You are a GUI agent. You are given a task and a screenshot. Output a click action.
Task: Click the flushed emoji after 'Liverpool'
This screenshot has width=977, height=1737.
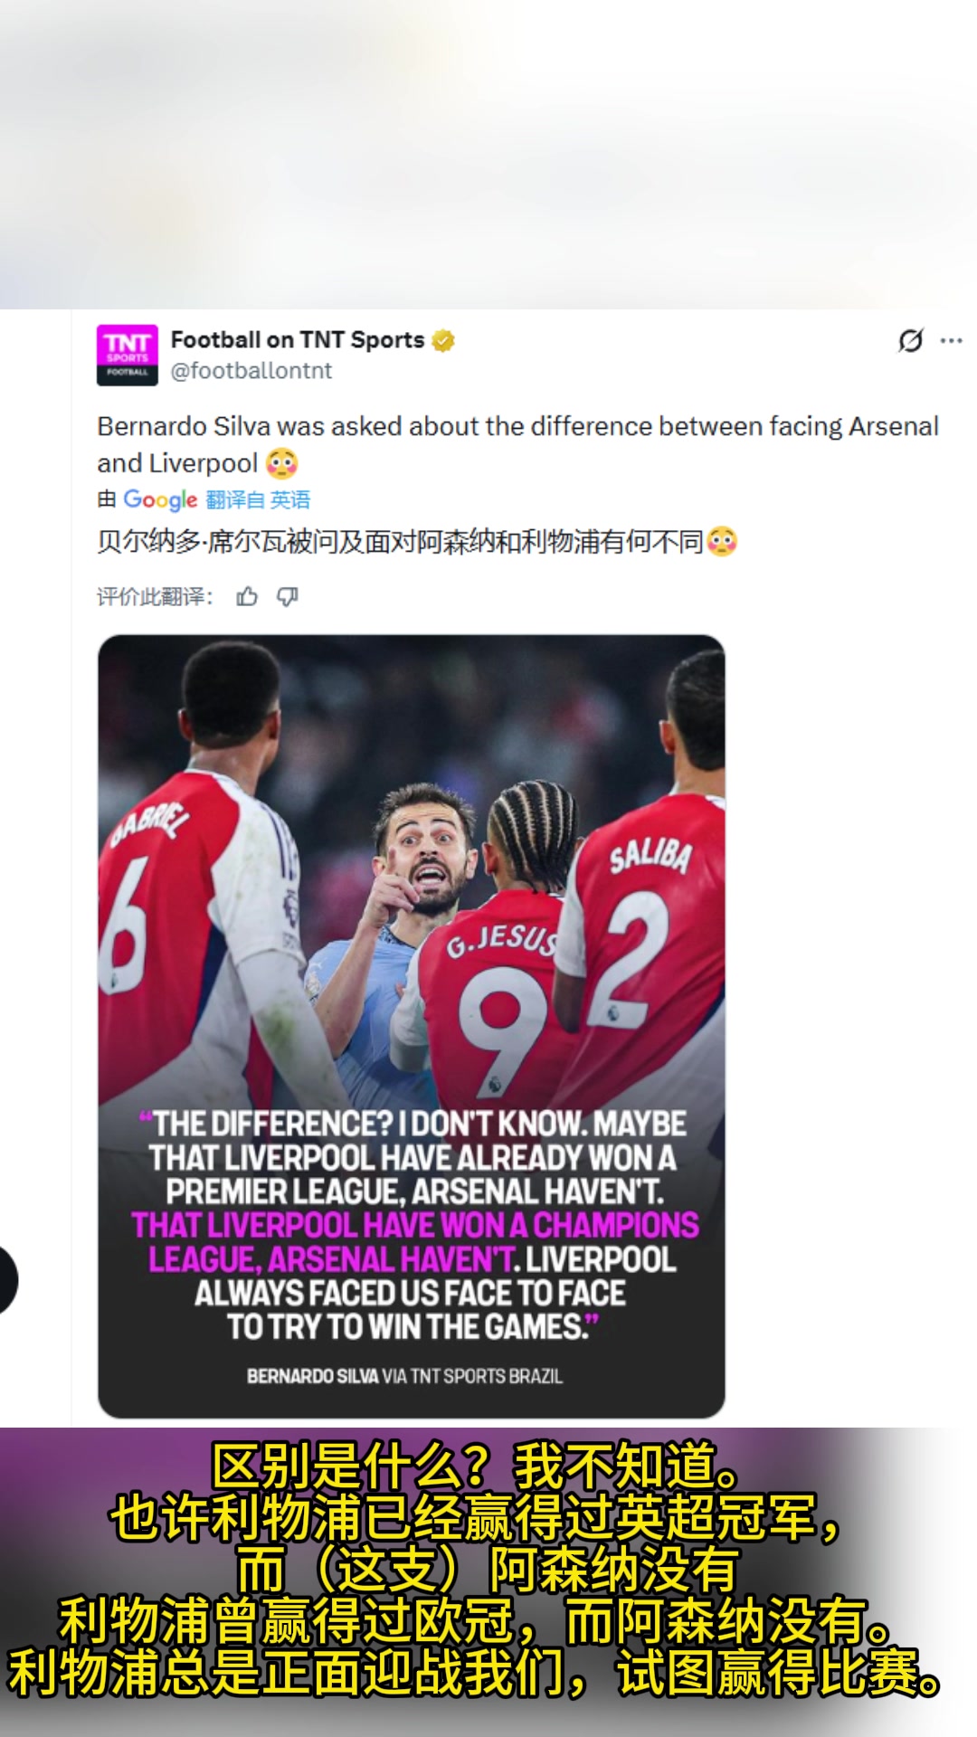[282, 463]
